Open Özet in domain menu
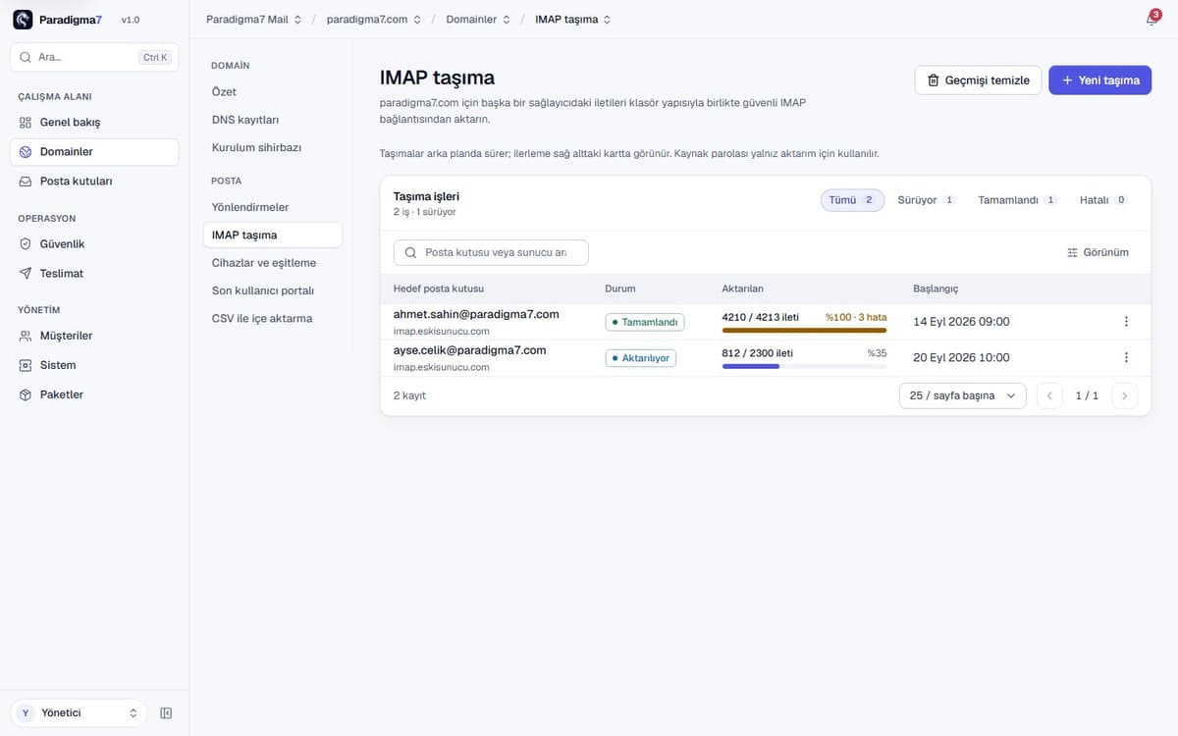This screenshot has height=736, width=1178. 272,92
